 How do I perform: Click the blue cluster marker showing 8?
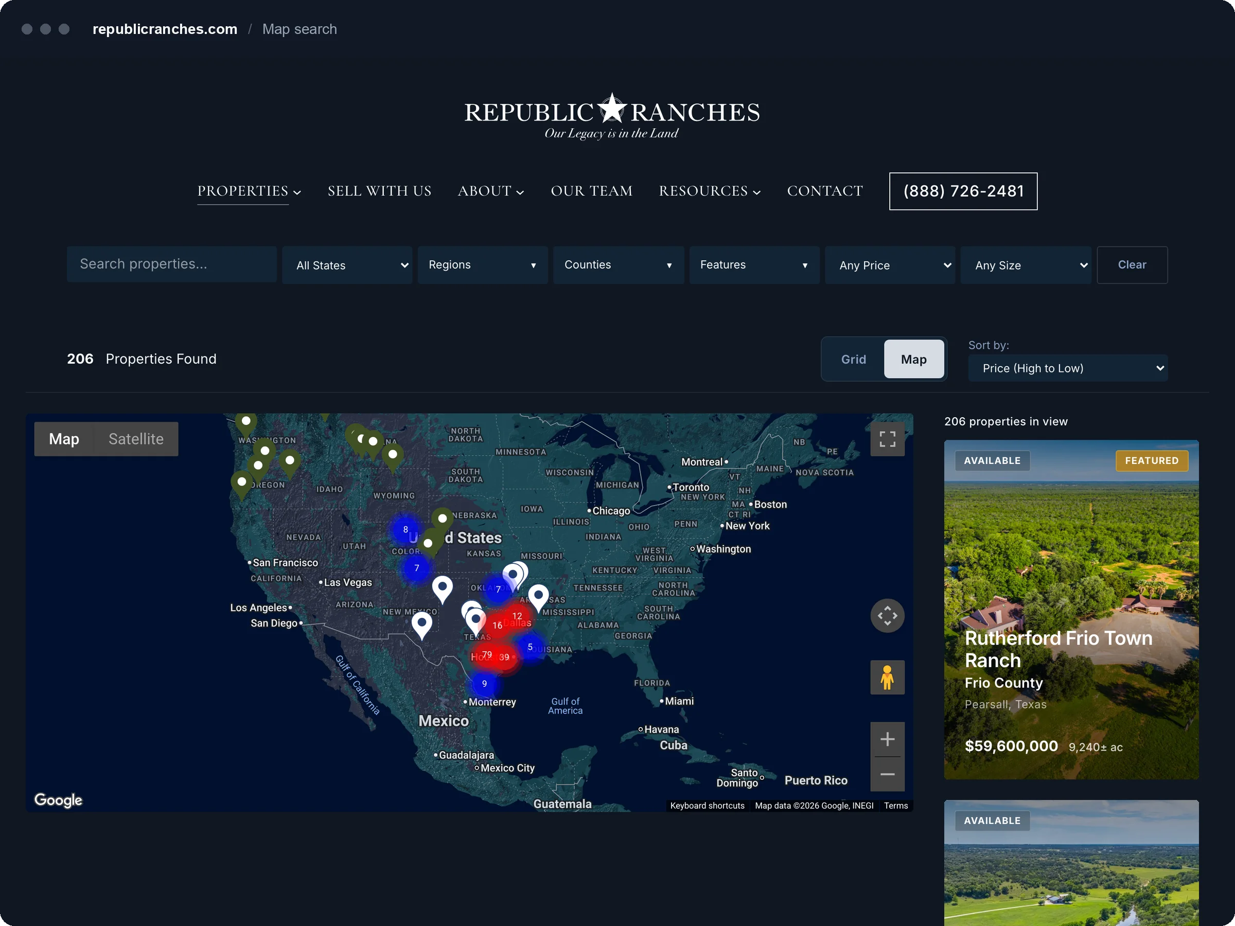click(405, 529)
